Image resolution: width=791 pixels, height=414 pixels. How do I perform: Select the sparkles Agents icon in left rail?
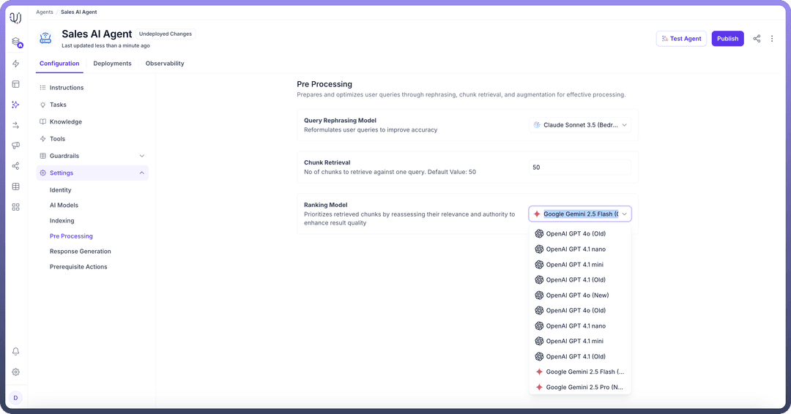point(15,105)
